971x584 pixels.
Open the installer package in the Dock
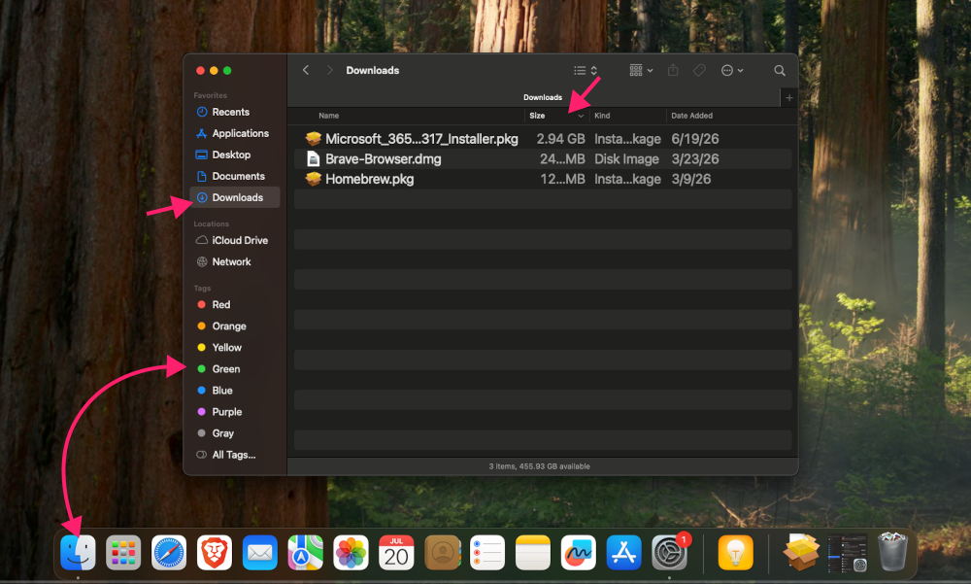coord(801,552)
